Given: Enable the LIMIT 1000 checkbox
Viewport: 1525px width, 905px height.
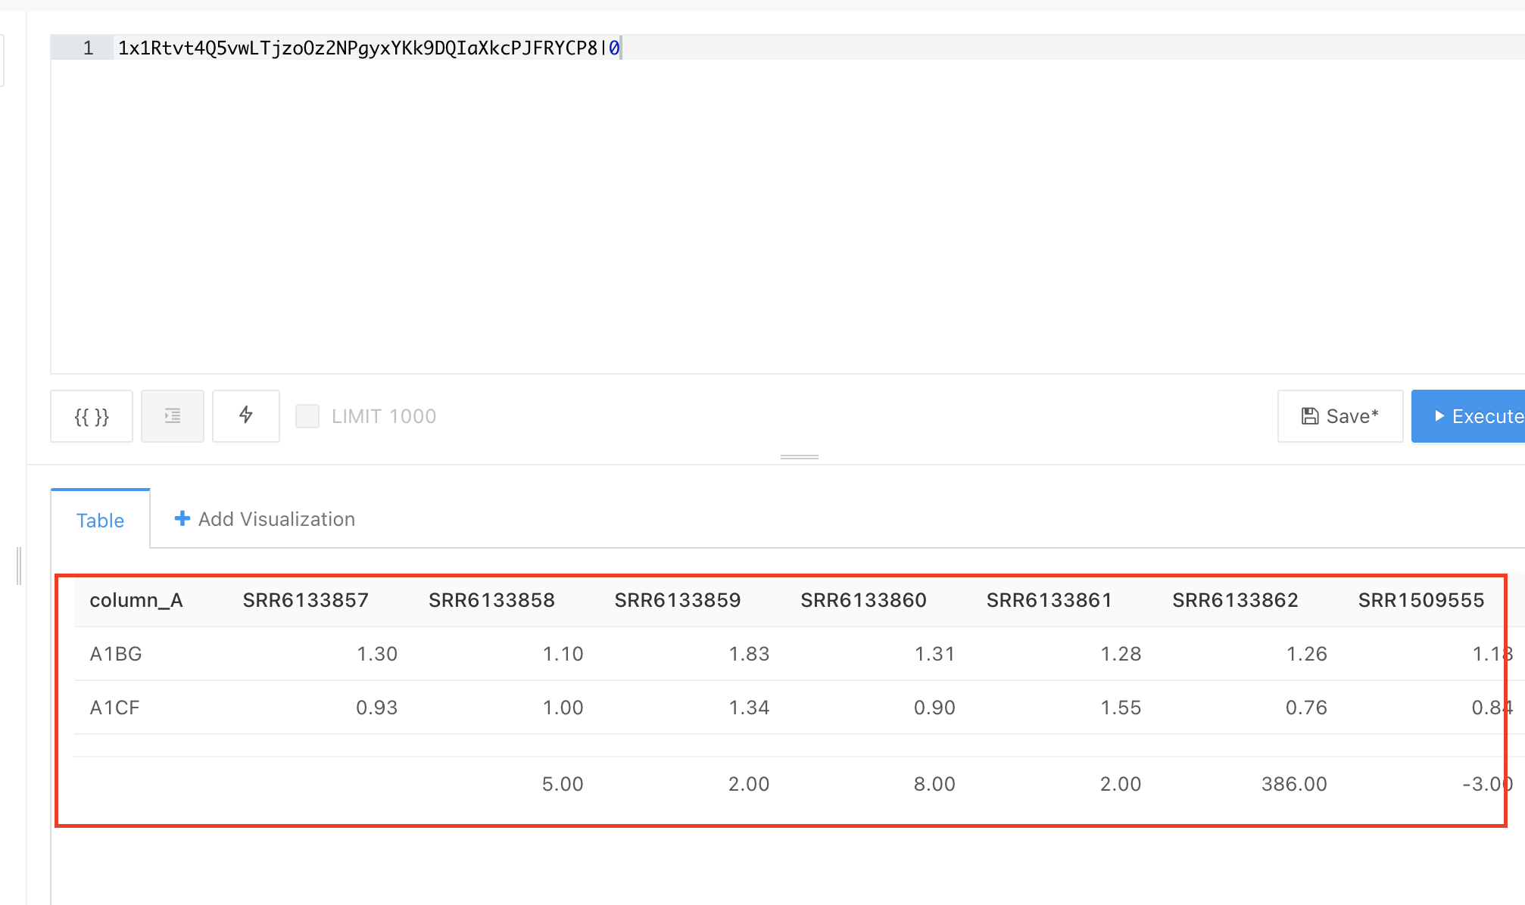Looking at the screenshot, I should point(307,415).
